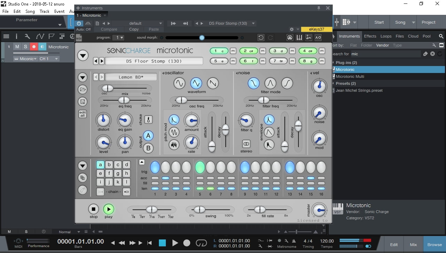Select the triangle oscillator waveform icon

[196, 83]
